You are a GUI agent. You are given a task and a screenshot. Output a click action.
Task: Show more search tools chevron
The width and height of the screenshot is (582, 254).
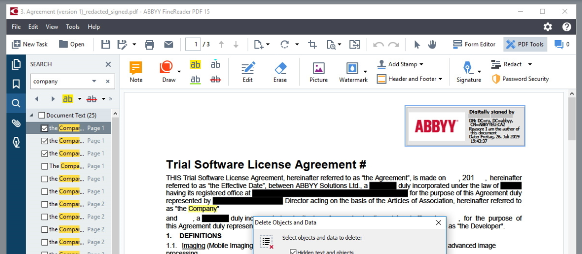[110, 99]
